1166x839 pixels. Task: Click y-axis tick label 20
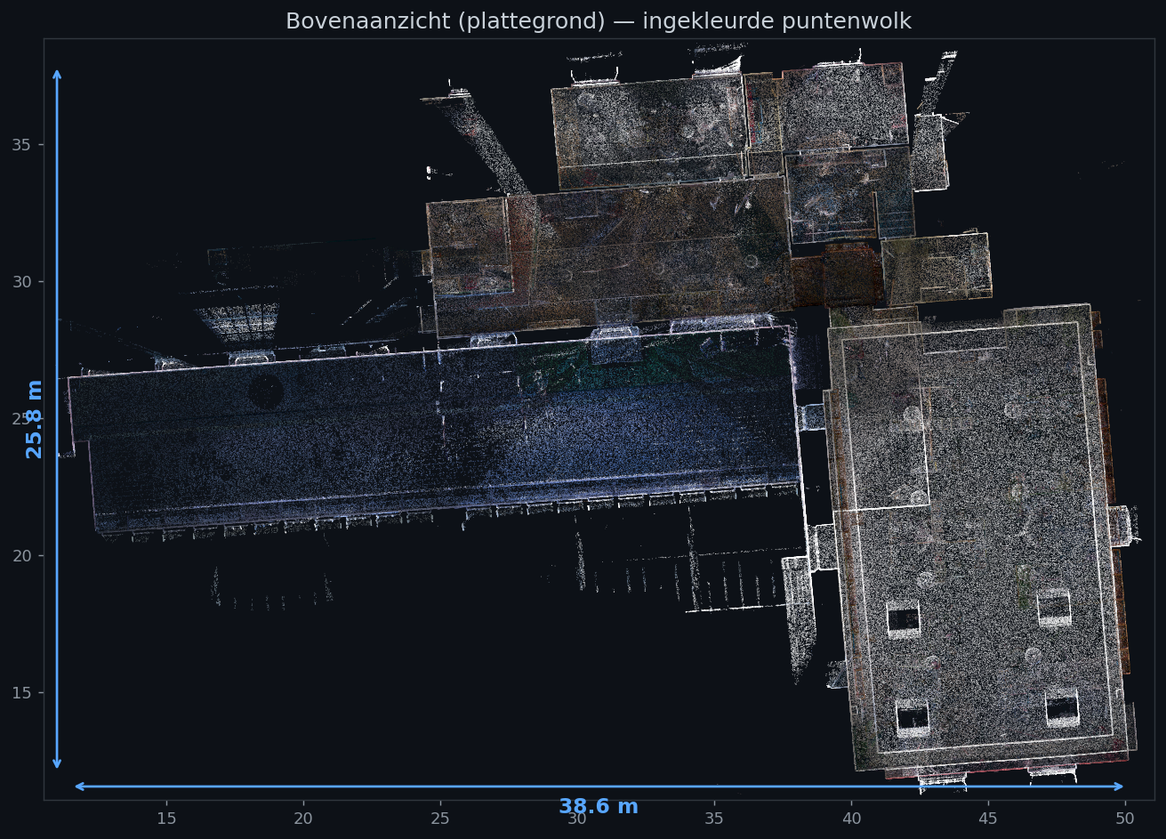(21, 555)
